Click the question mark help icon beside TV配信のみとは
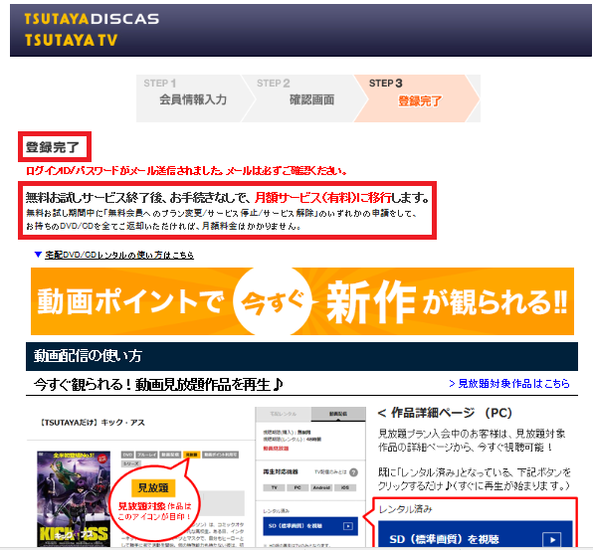 tap(353, 472)
